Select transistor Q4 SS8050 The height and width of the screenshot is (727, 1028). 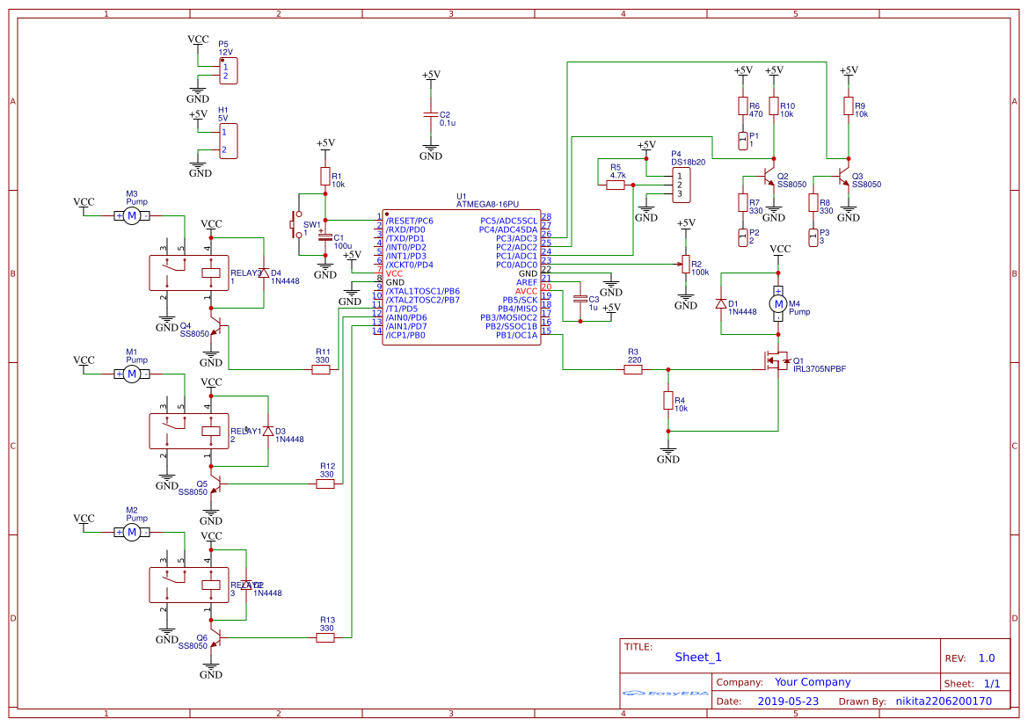click(x=215, y=326)
